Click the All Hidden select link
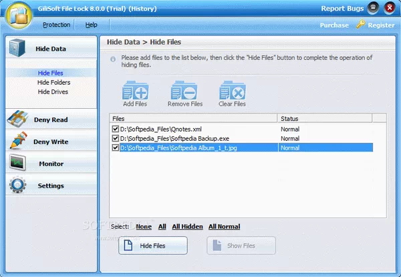Viewport: 401px width, 277px height. [x=186, y=227]
